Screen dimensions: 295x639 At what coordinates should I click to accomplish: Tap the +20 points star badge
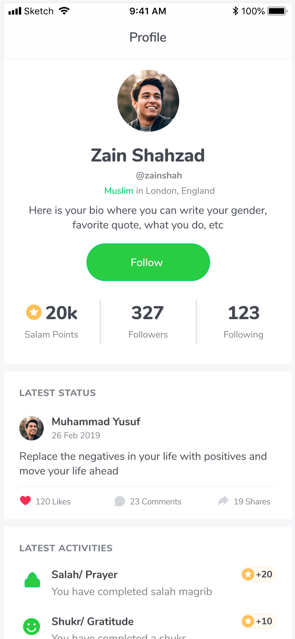point(258,574)
